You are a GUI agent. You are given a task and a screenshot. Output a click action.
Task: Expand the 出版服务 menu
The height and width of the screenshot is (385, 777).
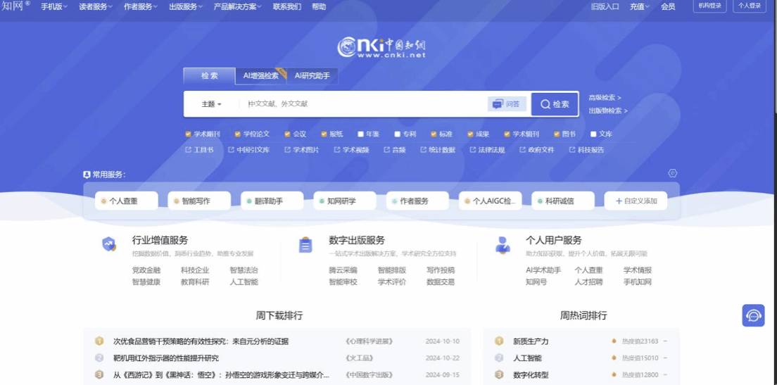[186, 7]
